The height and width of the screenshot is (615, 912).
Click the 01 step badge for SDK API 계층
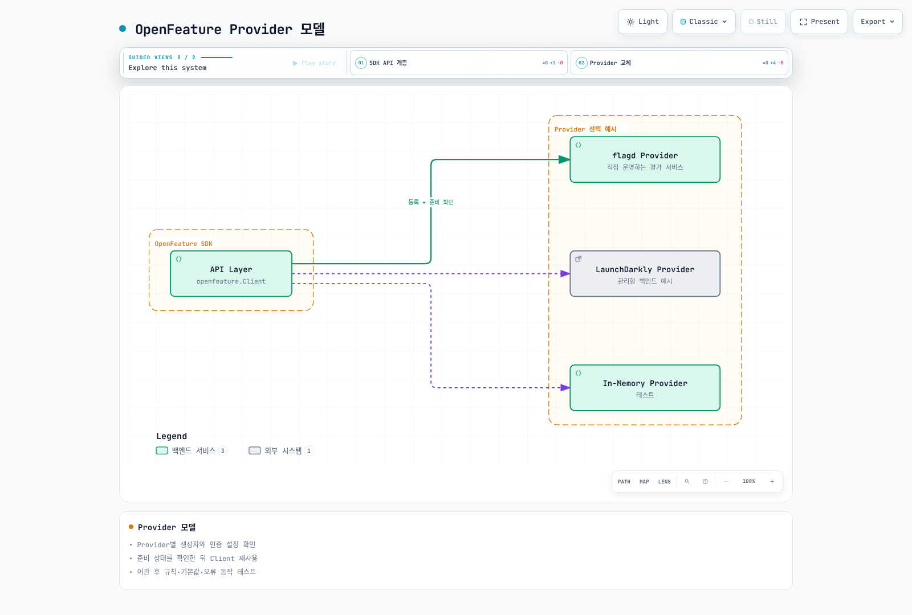click(361, 63)
